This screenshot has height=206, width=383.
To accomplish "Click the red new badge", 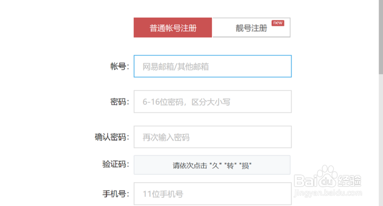I will (x=278, y=23).
